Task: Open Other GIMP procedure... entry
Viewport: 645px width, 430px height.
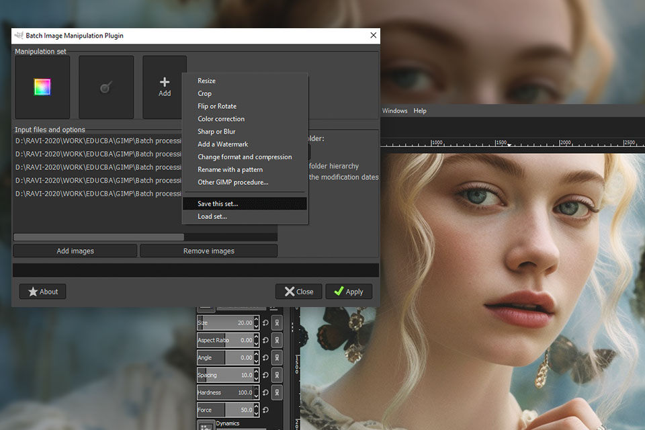Action: [245, 182]
